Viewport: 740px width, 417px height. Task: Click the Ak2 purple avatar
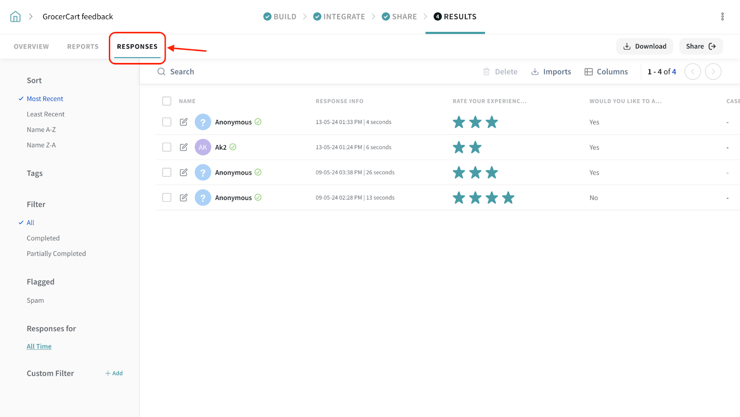click(203, 147)
